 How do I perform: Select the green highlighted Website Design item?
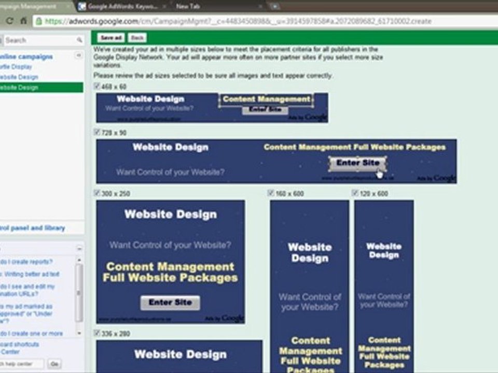tap(41, 88)
